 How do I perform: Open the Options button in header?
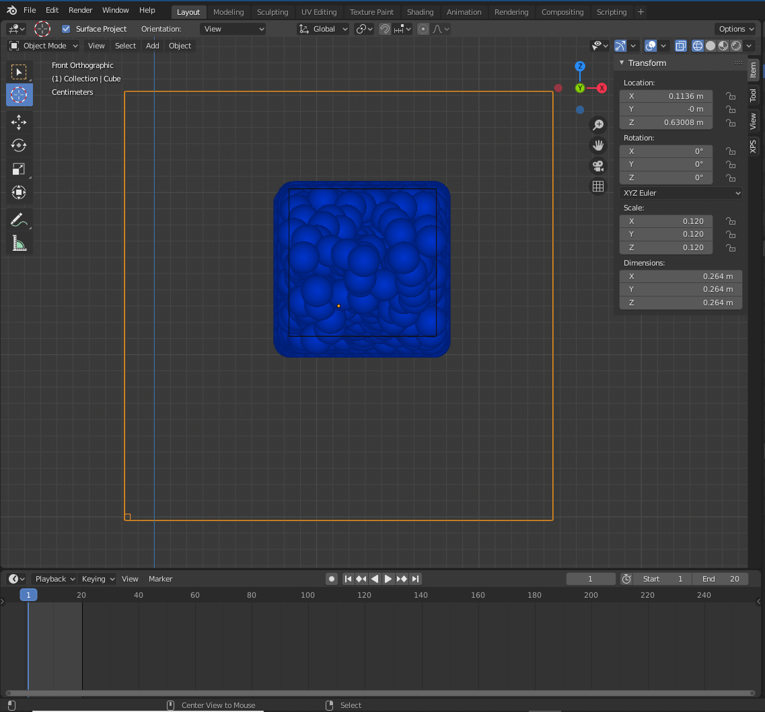pyautogui.click(x=735, y=29)
